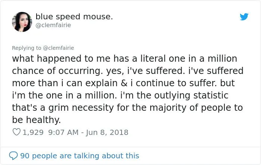Click "be healthy." on the last line
261x165 pixels.
(36, 120)
